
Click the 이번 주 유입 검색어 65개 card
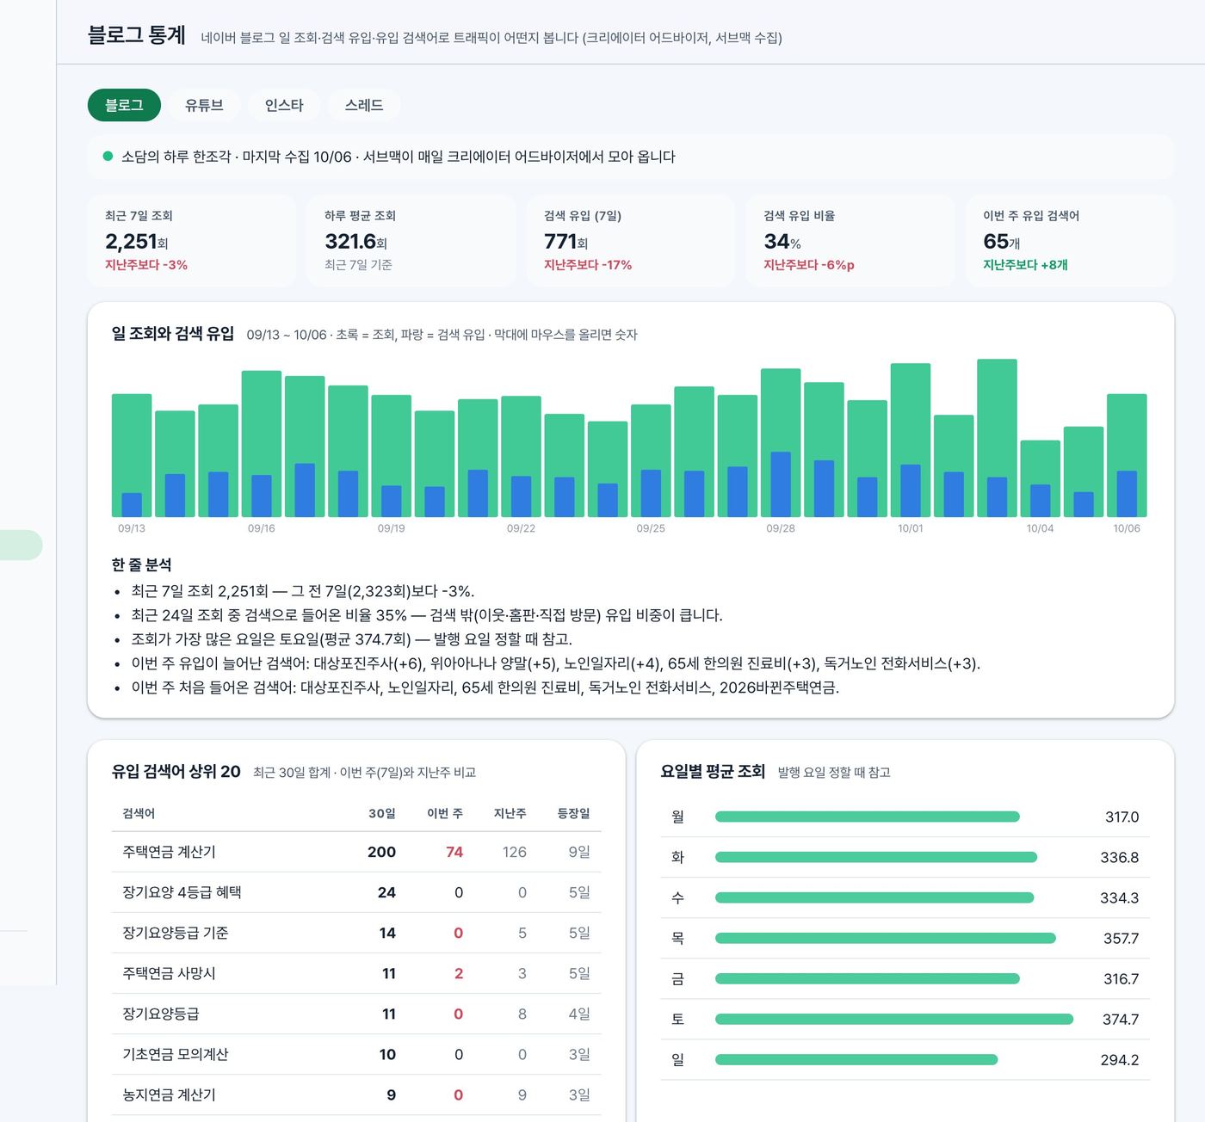tap(1070, 241)
